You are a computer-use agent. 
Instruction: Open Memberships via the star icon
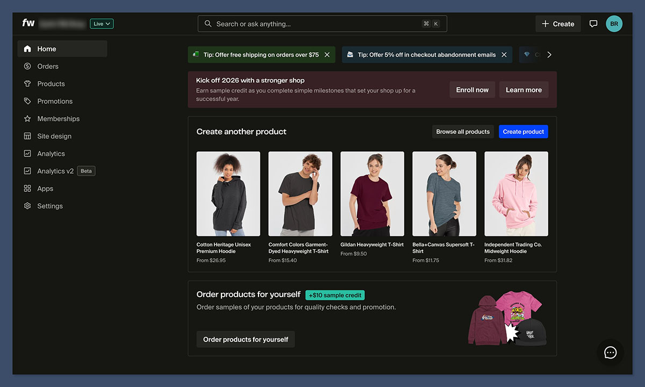pyautogui.click(x=27, y=118)
